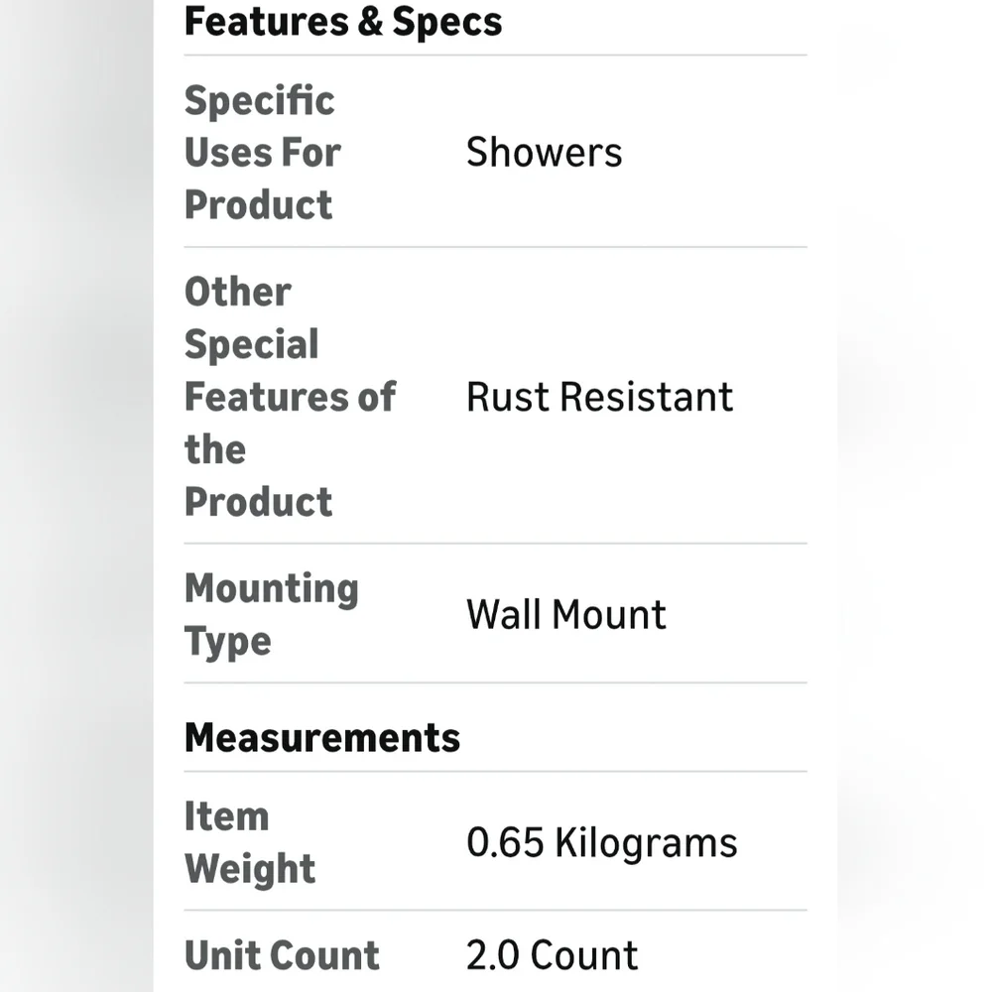This screenshot has height=992, width=992.
Task: Click the Wall Mount value
Action: [566, 614]
